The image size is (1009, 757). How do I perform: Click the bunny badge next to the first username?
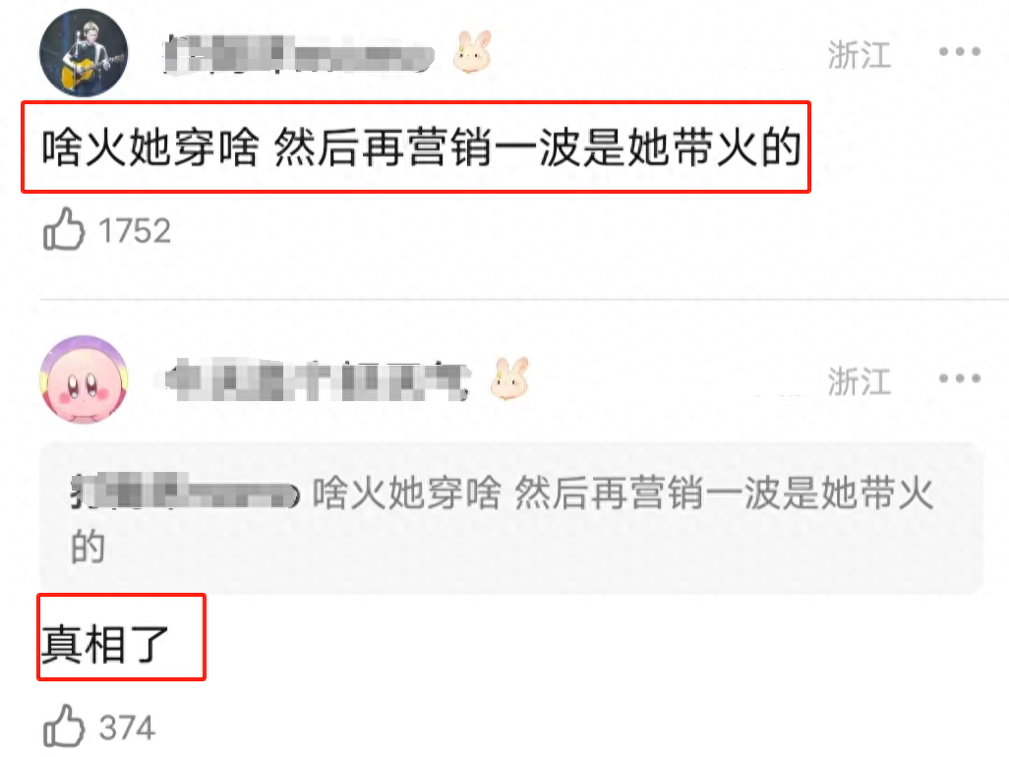point(472,51)
